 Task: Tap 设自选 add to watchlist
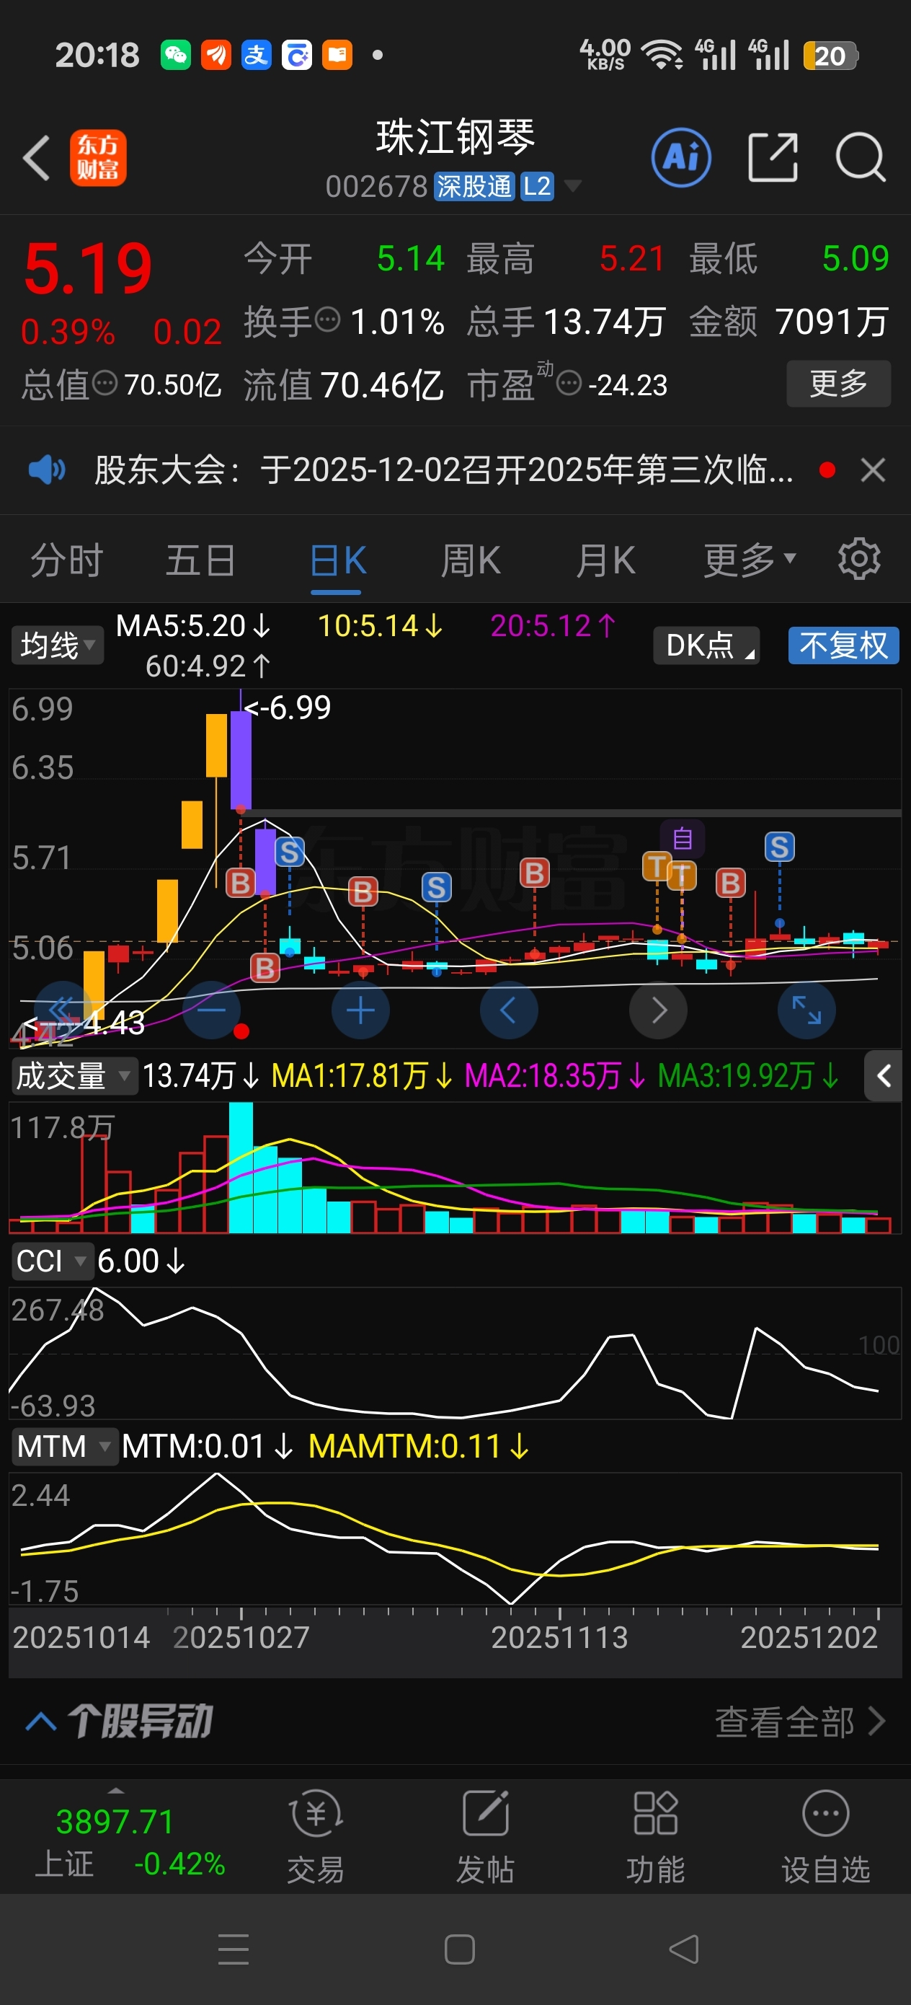[x=825, y=1837]
